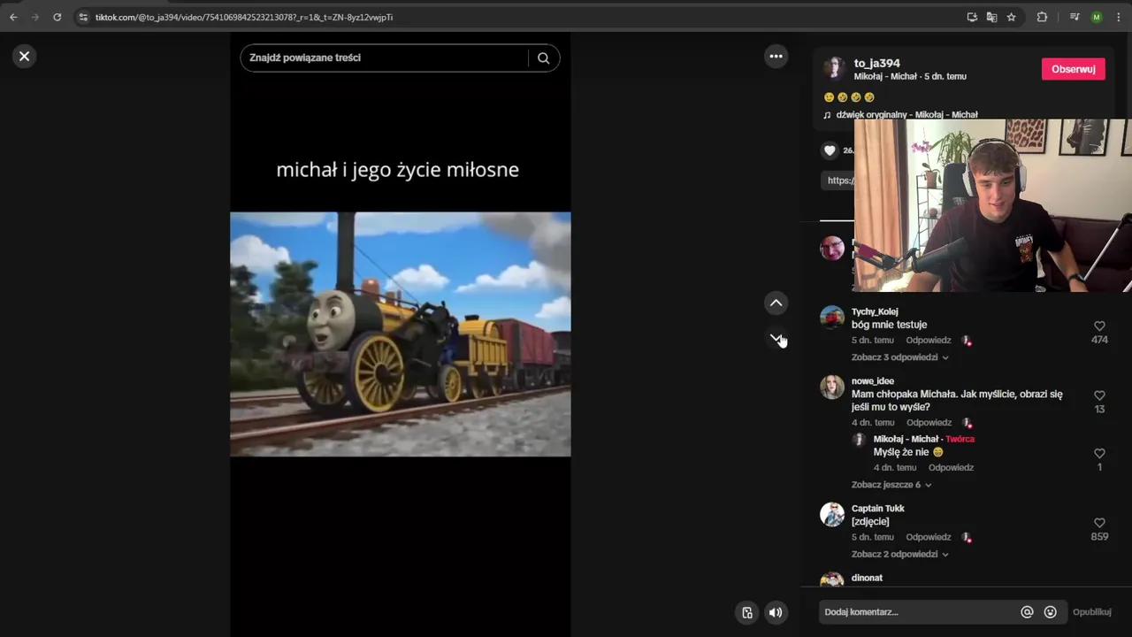View site information icon in address bar
Screen dimensions: 1132x637
tap(83, 17)
